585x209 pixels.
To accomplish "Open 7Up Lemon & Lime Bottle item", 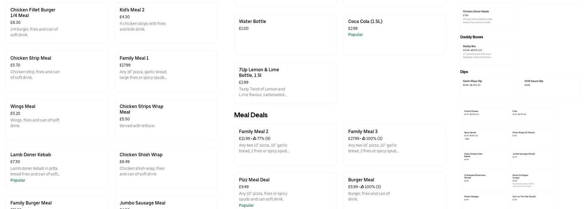I will pyautogui.click(x=285, y=83).
